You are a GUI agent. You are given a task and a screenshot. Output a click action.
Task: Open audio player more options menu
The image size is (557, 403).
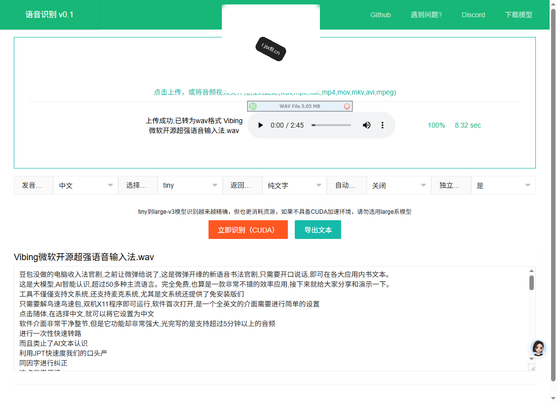382,125
